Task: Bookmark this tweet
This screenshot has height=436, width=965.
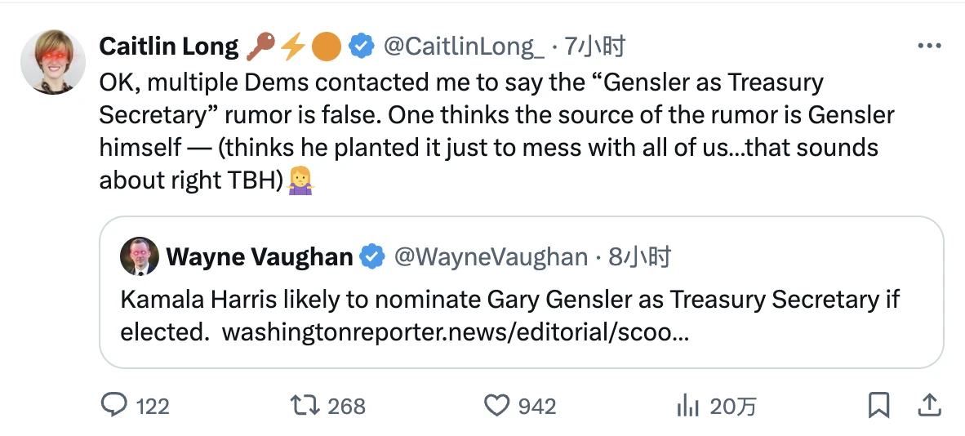Action: (878, 406)
